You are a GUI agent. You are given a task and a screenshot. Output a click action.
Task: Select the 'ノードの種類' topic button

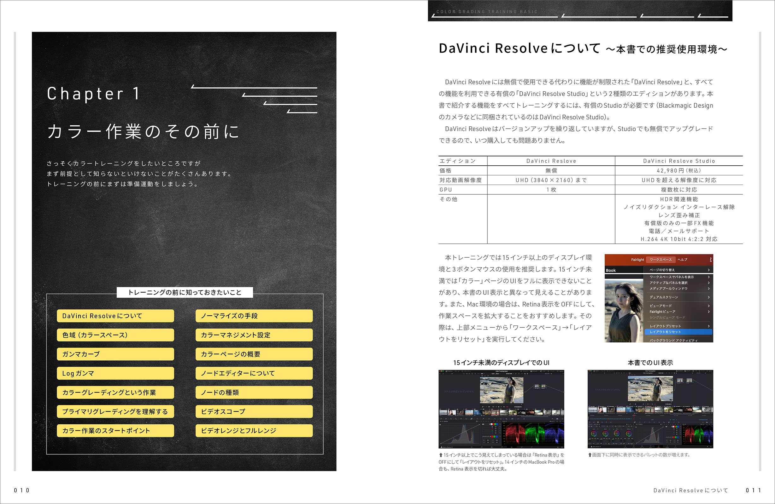tap(254, 392)
